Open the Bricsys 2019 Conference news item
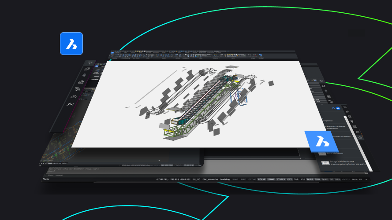Image resolution: width=392 pixels, height=220 pixels. tap(342, 163)
